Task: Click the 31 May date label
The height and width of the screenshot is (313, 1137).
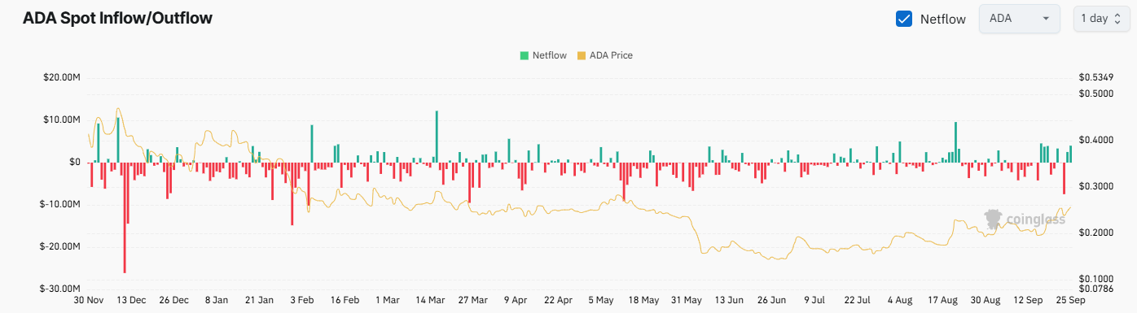Action: click(686, 301)
